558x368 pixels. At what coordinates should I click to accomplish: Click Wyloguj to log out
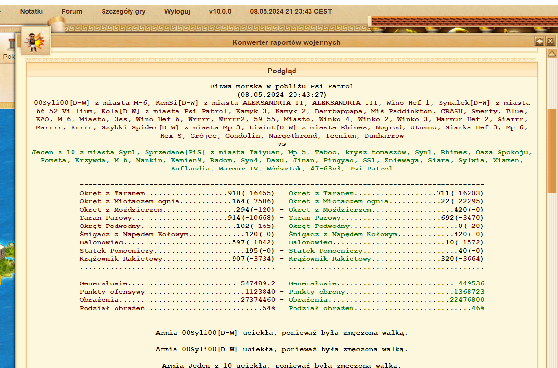[x=177, y=12]
